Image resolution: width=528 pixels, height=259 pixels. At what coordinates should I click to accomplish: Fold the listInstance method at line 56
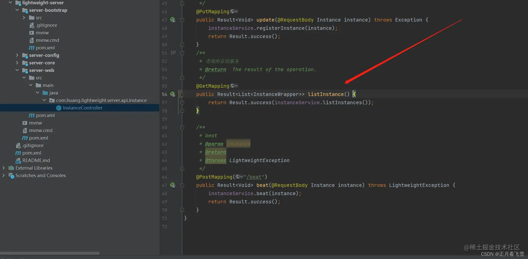pos(182,94)
